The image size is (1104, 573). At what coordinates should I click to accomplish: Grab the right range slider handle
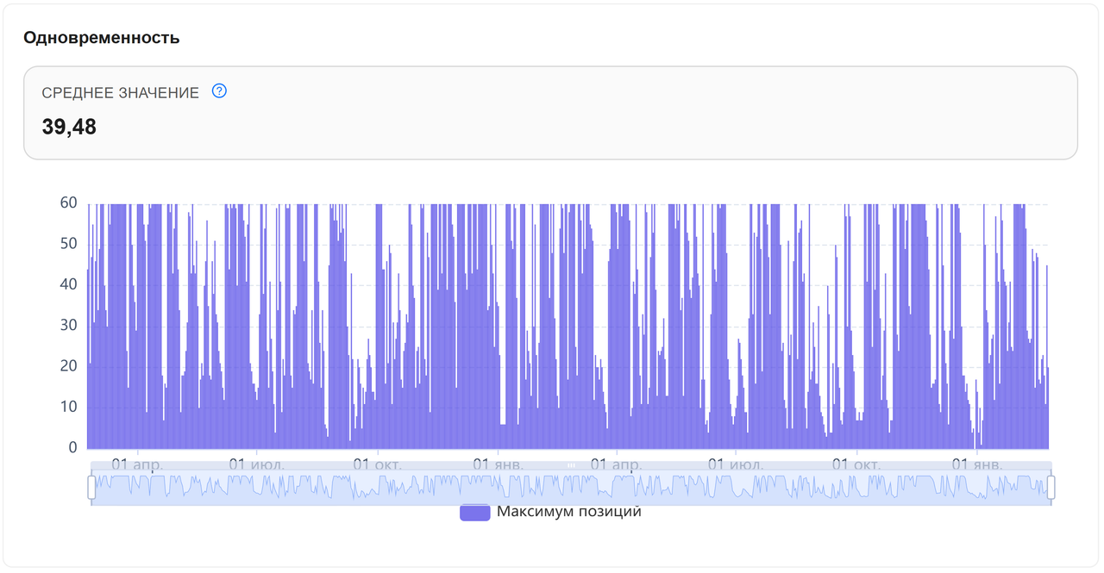1051,487
